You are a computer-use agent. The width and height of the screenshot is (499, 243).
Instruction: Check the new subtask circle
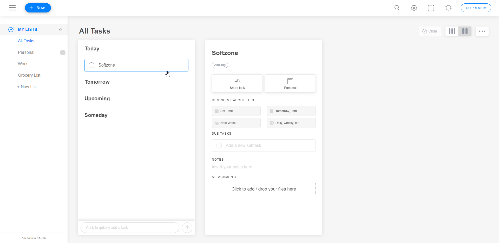click(219, 146)
